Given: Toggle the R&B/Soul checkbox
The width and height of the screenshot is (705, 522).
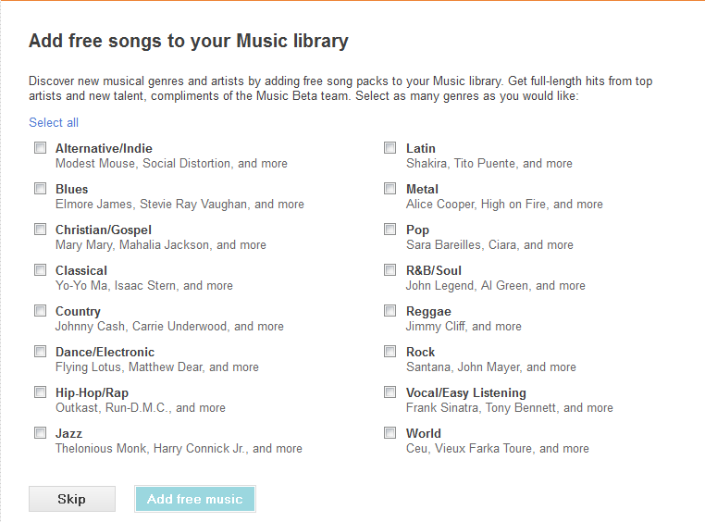Looking at the screenshot, I should (x=390, y=270).
